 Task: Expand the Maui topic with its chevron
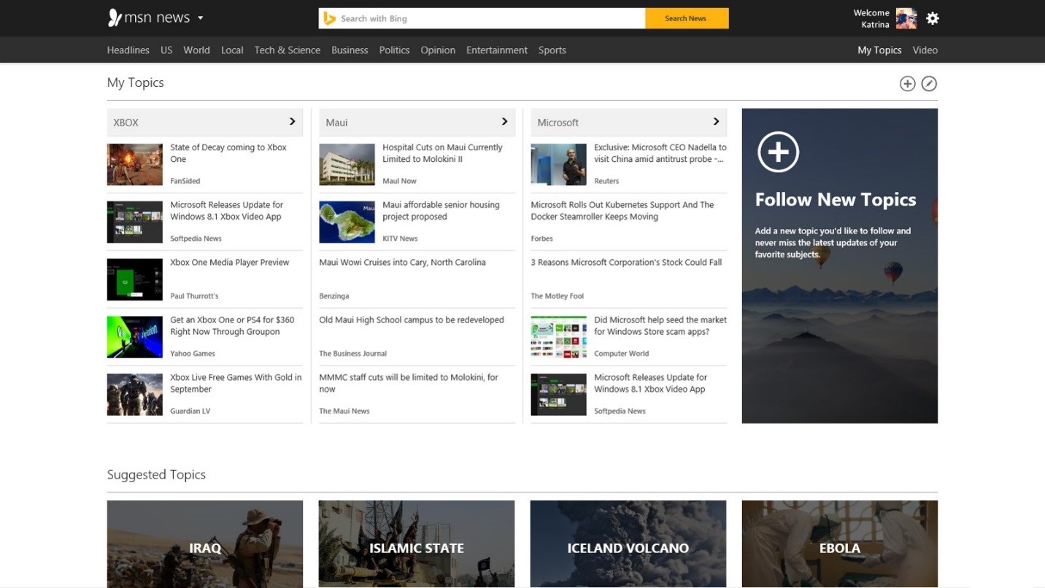click(x=504, y=122)
